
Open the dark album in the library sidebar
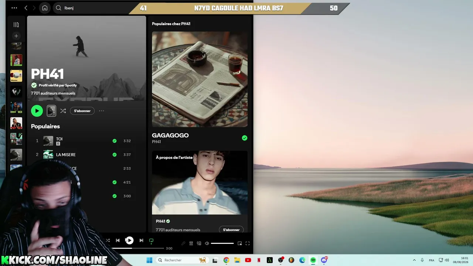click(16, 92)
